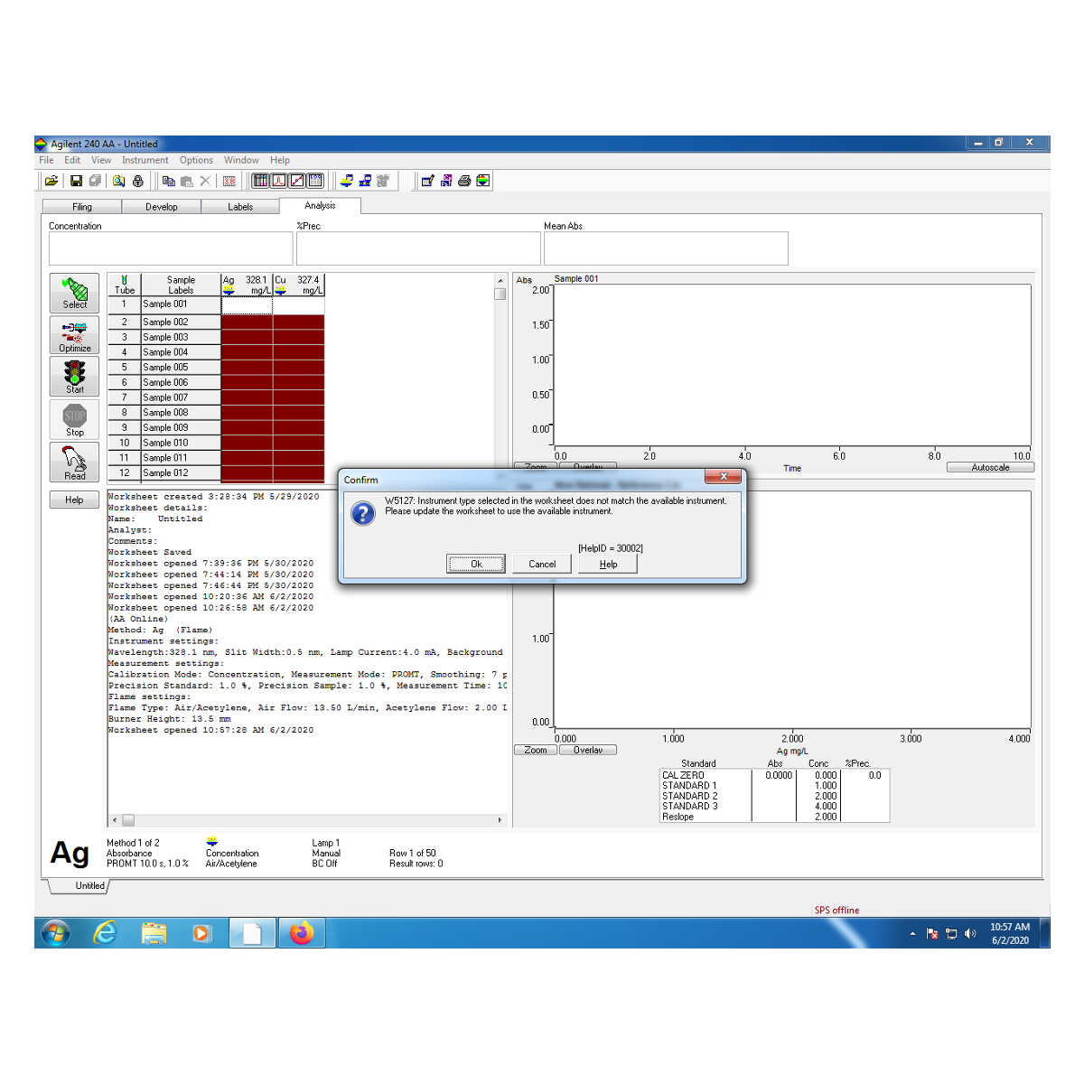Save the worksheet with the floppy disk icon

tap(77, 181)
